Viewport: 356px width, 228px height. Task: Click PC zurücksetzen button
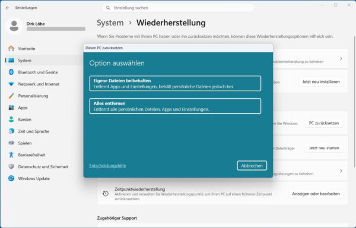click(x=324, y=123)
